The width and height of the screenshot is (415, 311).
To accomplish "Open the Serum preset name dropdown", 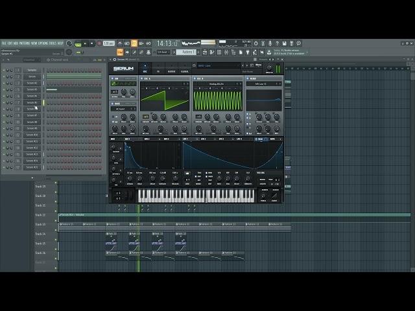I will point(219,65).
